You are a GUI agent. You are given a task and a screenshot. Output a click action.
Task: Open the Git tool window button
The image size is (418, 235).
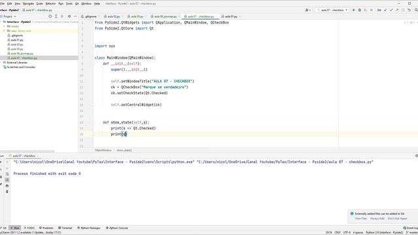[3, 228]
